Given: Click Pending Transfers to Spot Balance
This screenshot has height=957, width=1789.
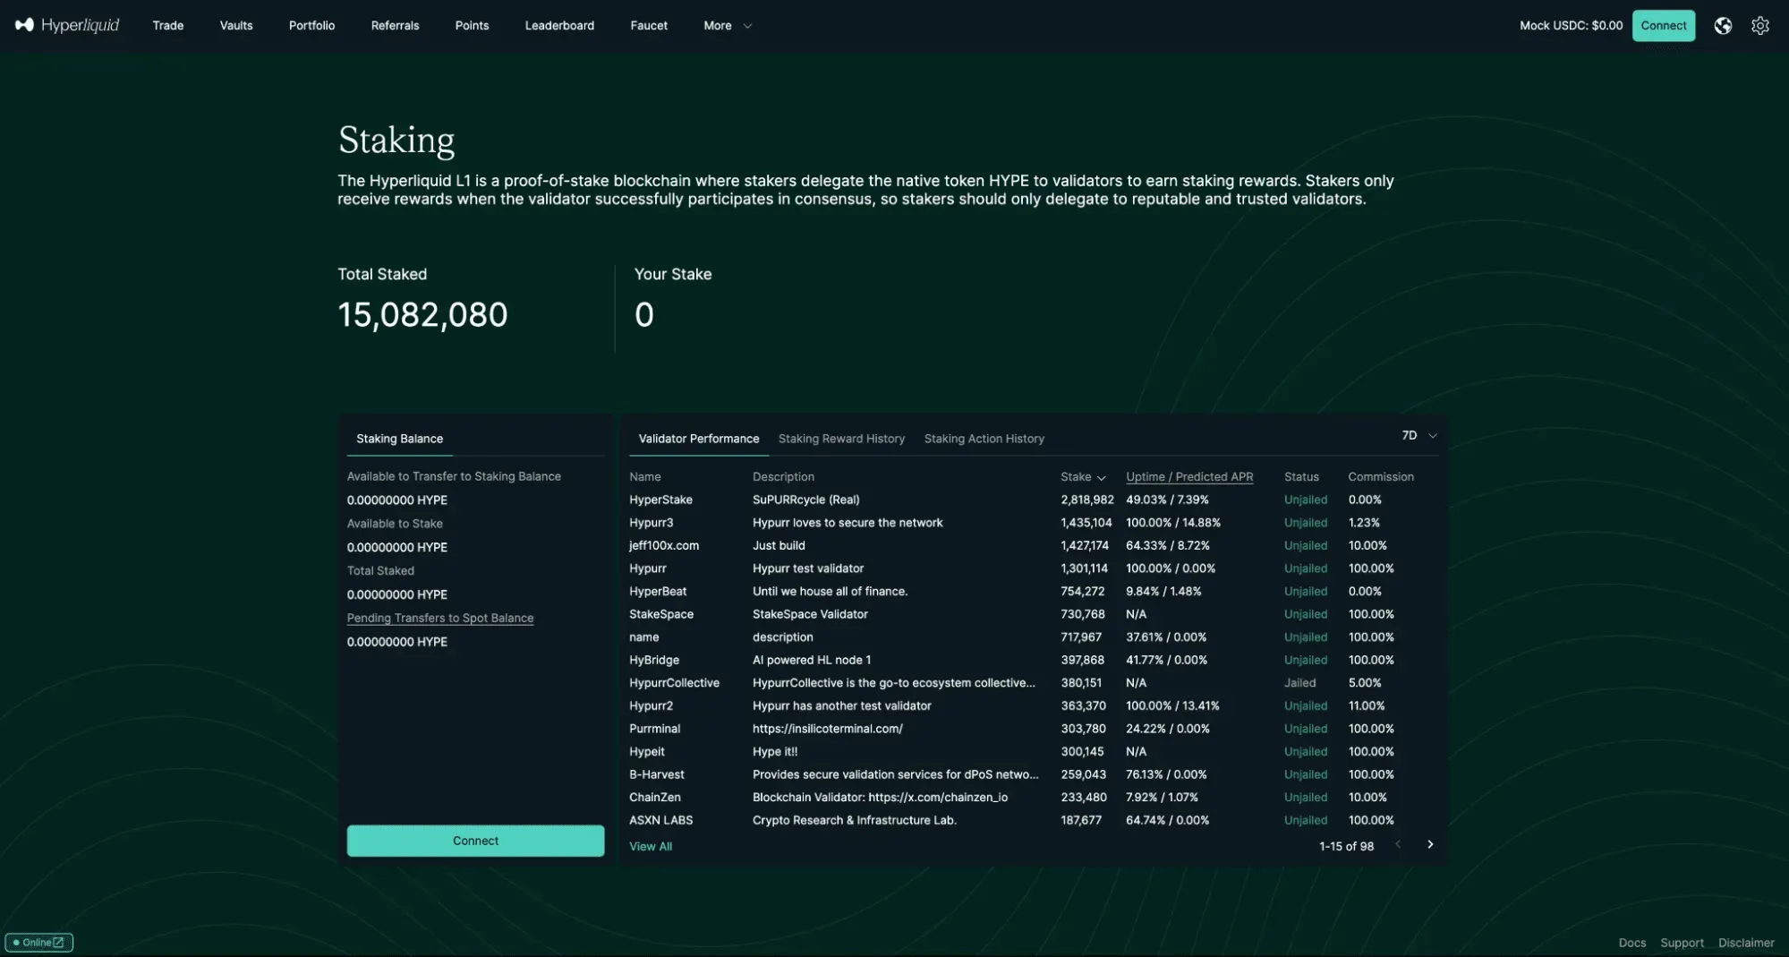Looking at the screenshot, I should 440,619.
